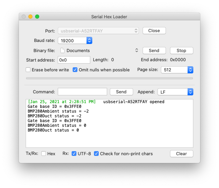Uncheck Check for non-print chars
219x188 pixels.
tap(96, 154)
